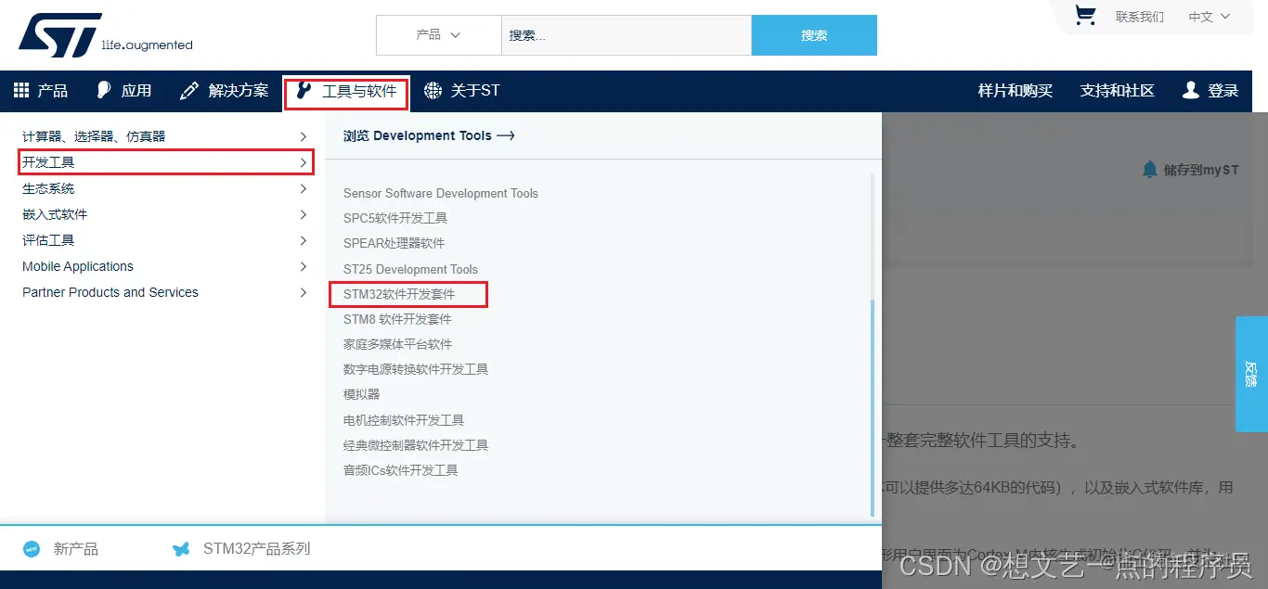
Task: Click the grid icon beside 产品
Action: (x=20, y=90)
